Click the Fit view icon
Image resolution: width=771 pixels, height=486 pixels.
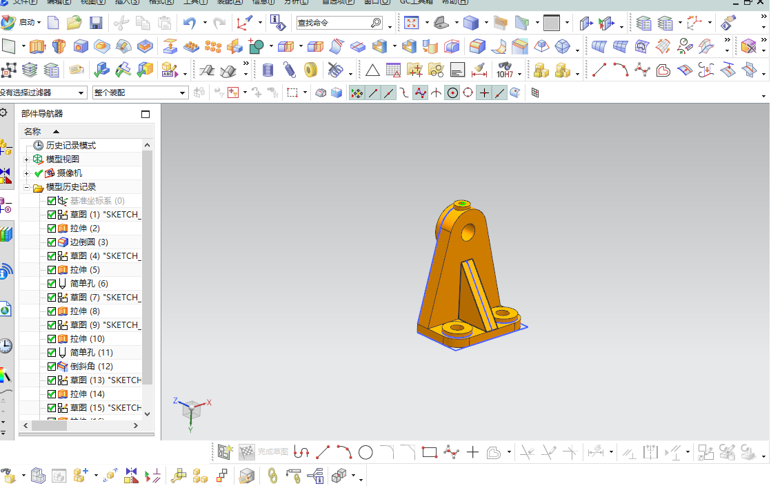[x=411, y=23]
